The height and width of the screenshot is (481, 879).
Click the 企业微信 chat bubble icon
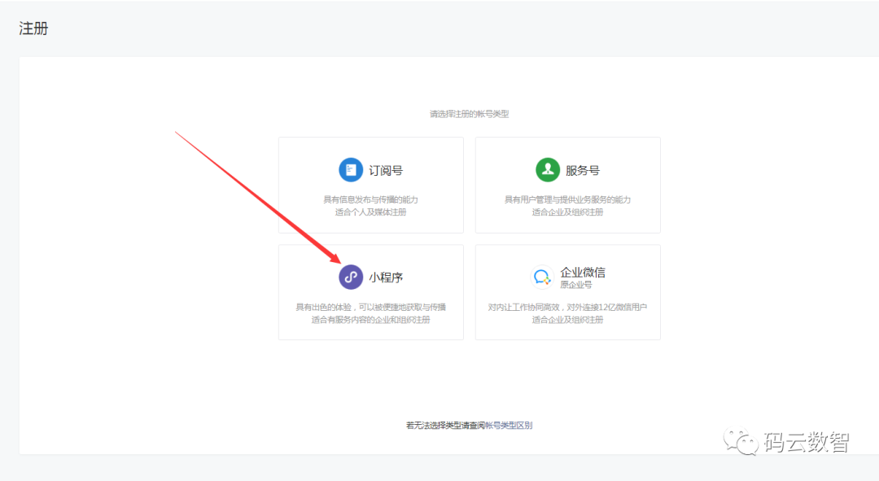coord(541,277)
